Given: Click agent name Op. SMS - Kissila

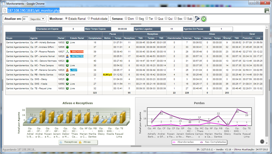Looking at the screenshot, I should 39,84.
